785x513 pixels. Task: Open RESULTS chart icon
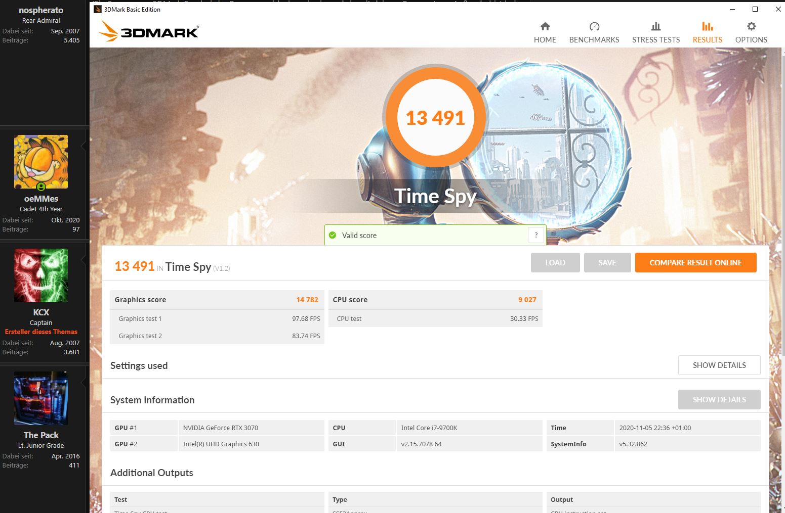click(x=708, y=26)
